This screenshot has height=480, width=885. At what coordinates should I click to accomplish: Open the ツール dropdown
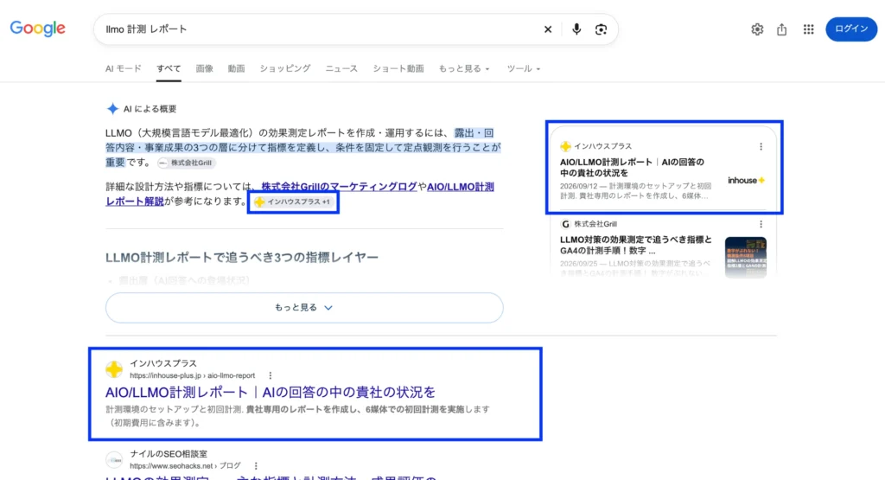point(523,68)
